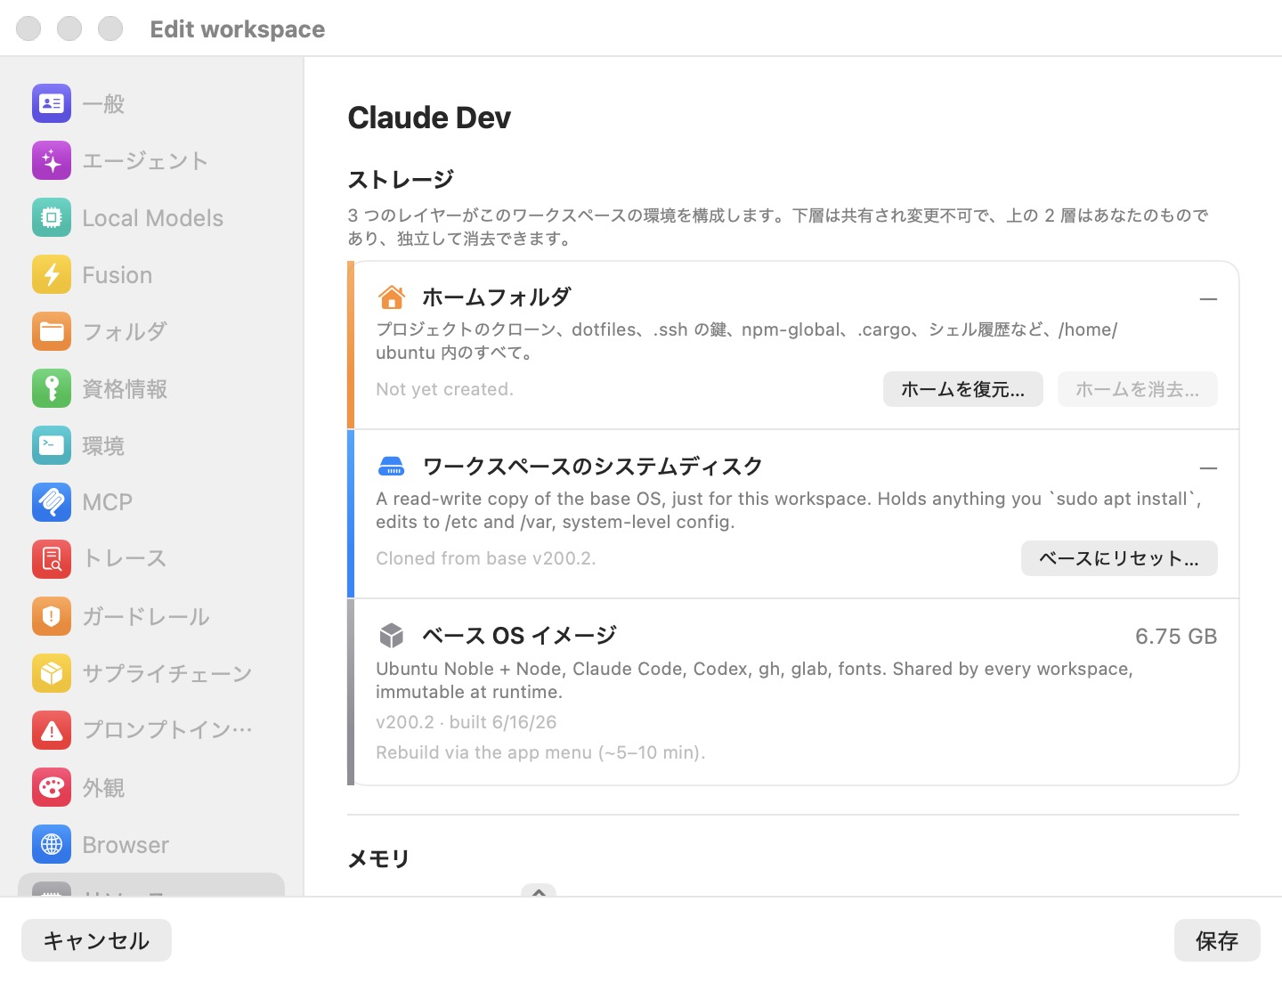
Task: Open the フォルダ folder icon
Action: pos(52,331)
